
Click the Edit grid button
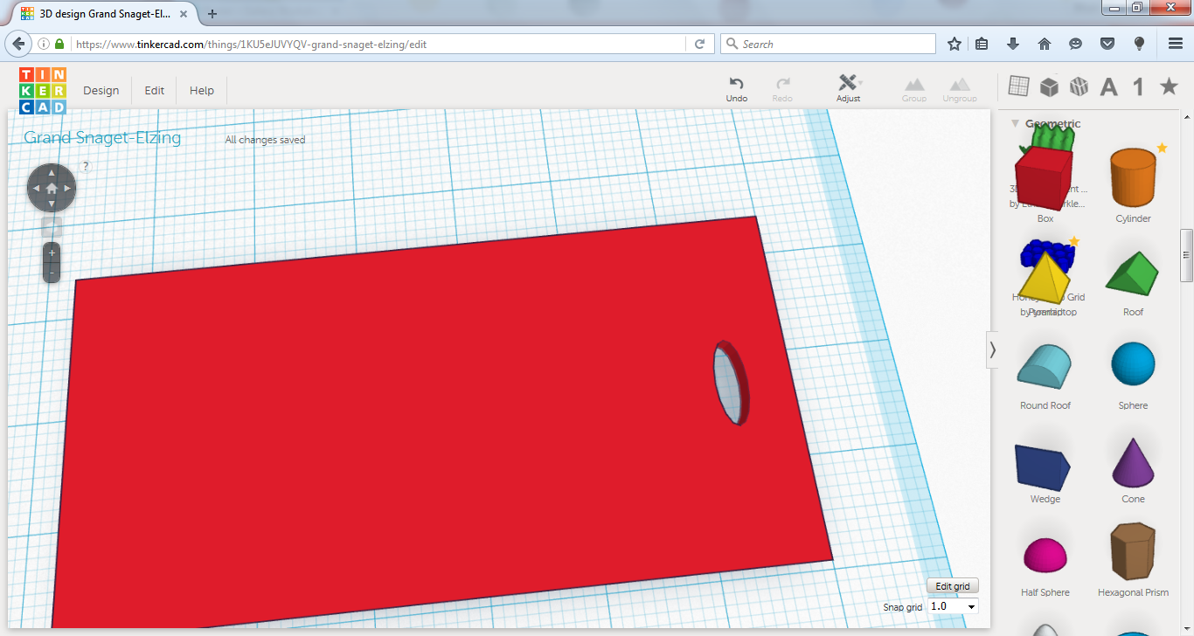(x=952, y=585)
